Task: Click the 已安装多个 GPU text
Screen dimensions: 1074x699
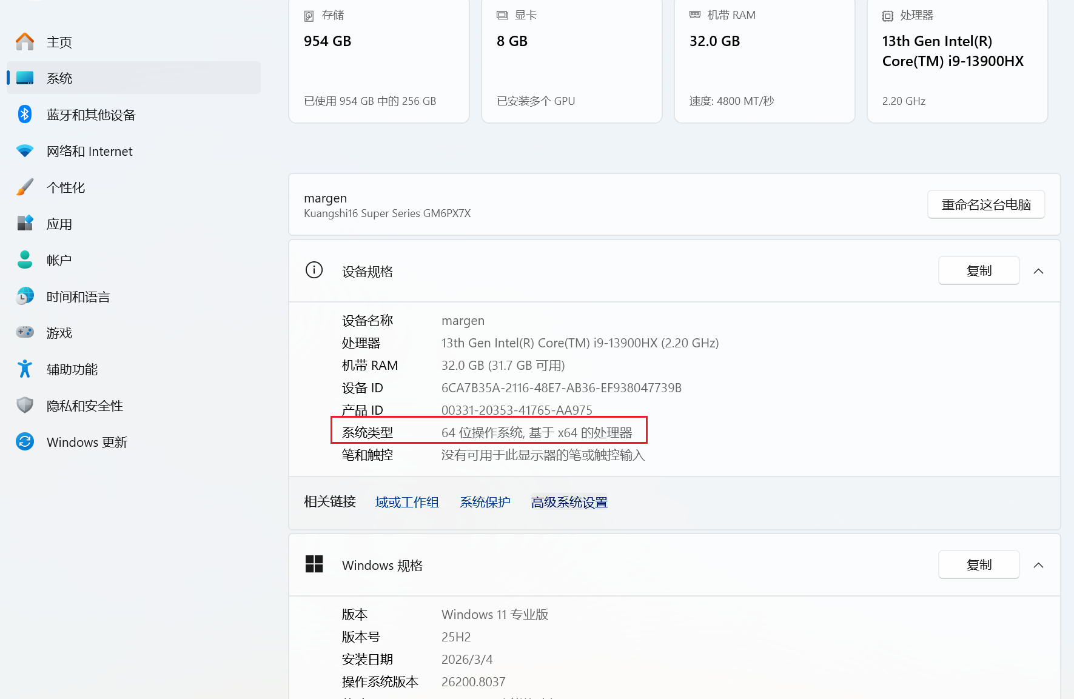Action: [x=535, y=101]
